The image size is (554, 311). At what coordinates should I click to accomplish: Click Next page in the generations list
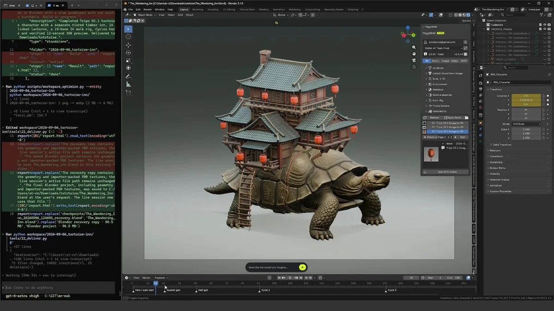point(461,137)
